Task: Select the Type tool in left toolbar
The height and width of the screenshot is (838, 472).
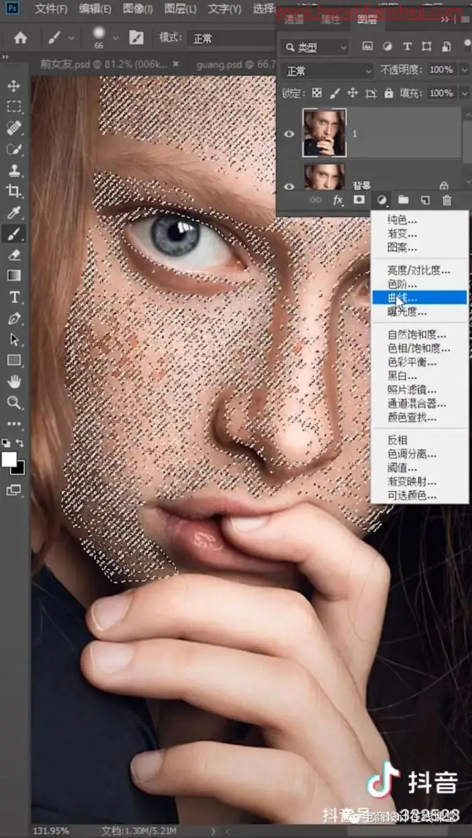Action: tap(13, 297)
